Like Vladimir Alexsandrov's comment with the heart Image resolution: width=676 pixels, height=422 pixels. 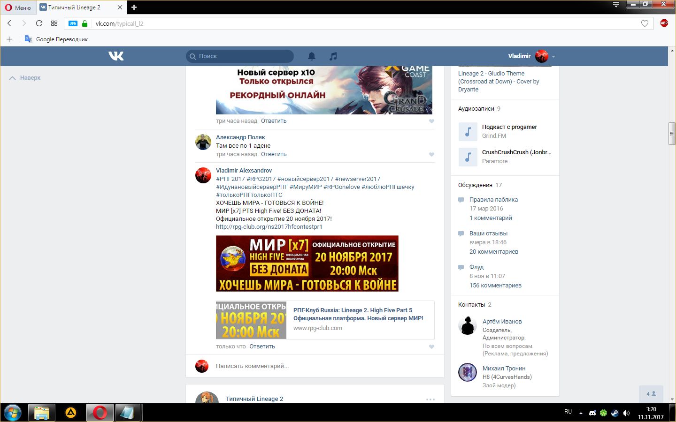(431, 347)
